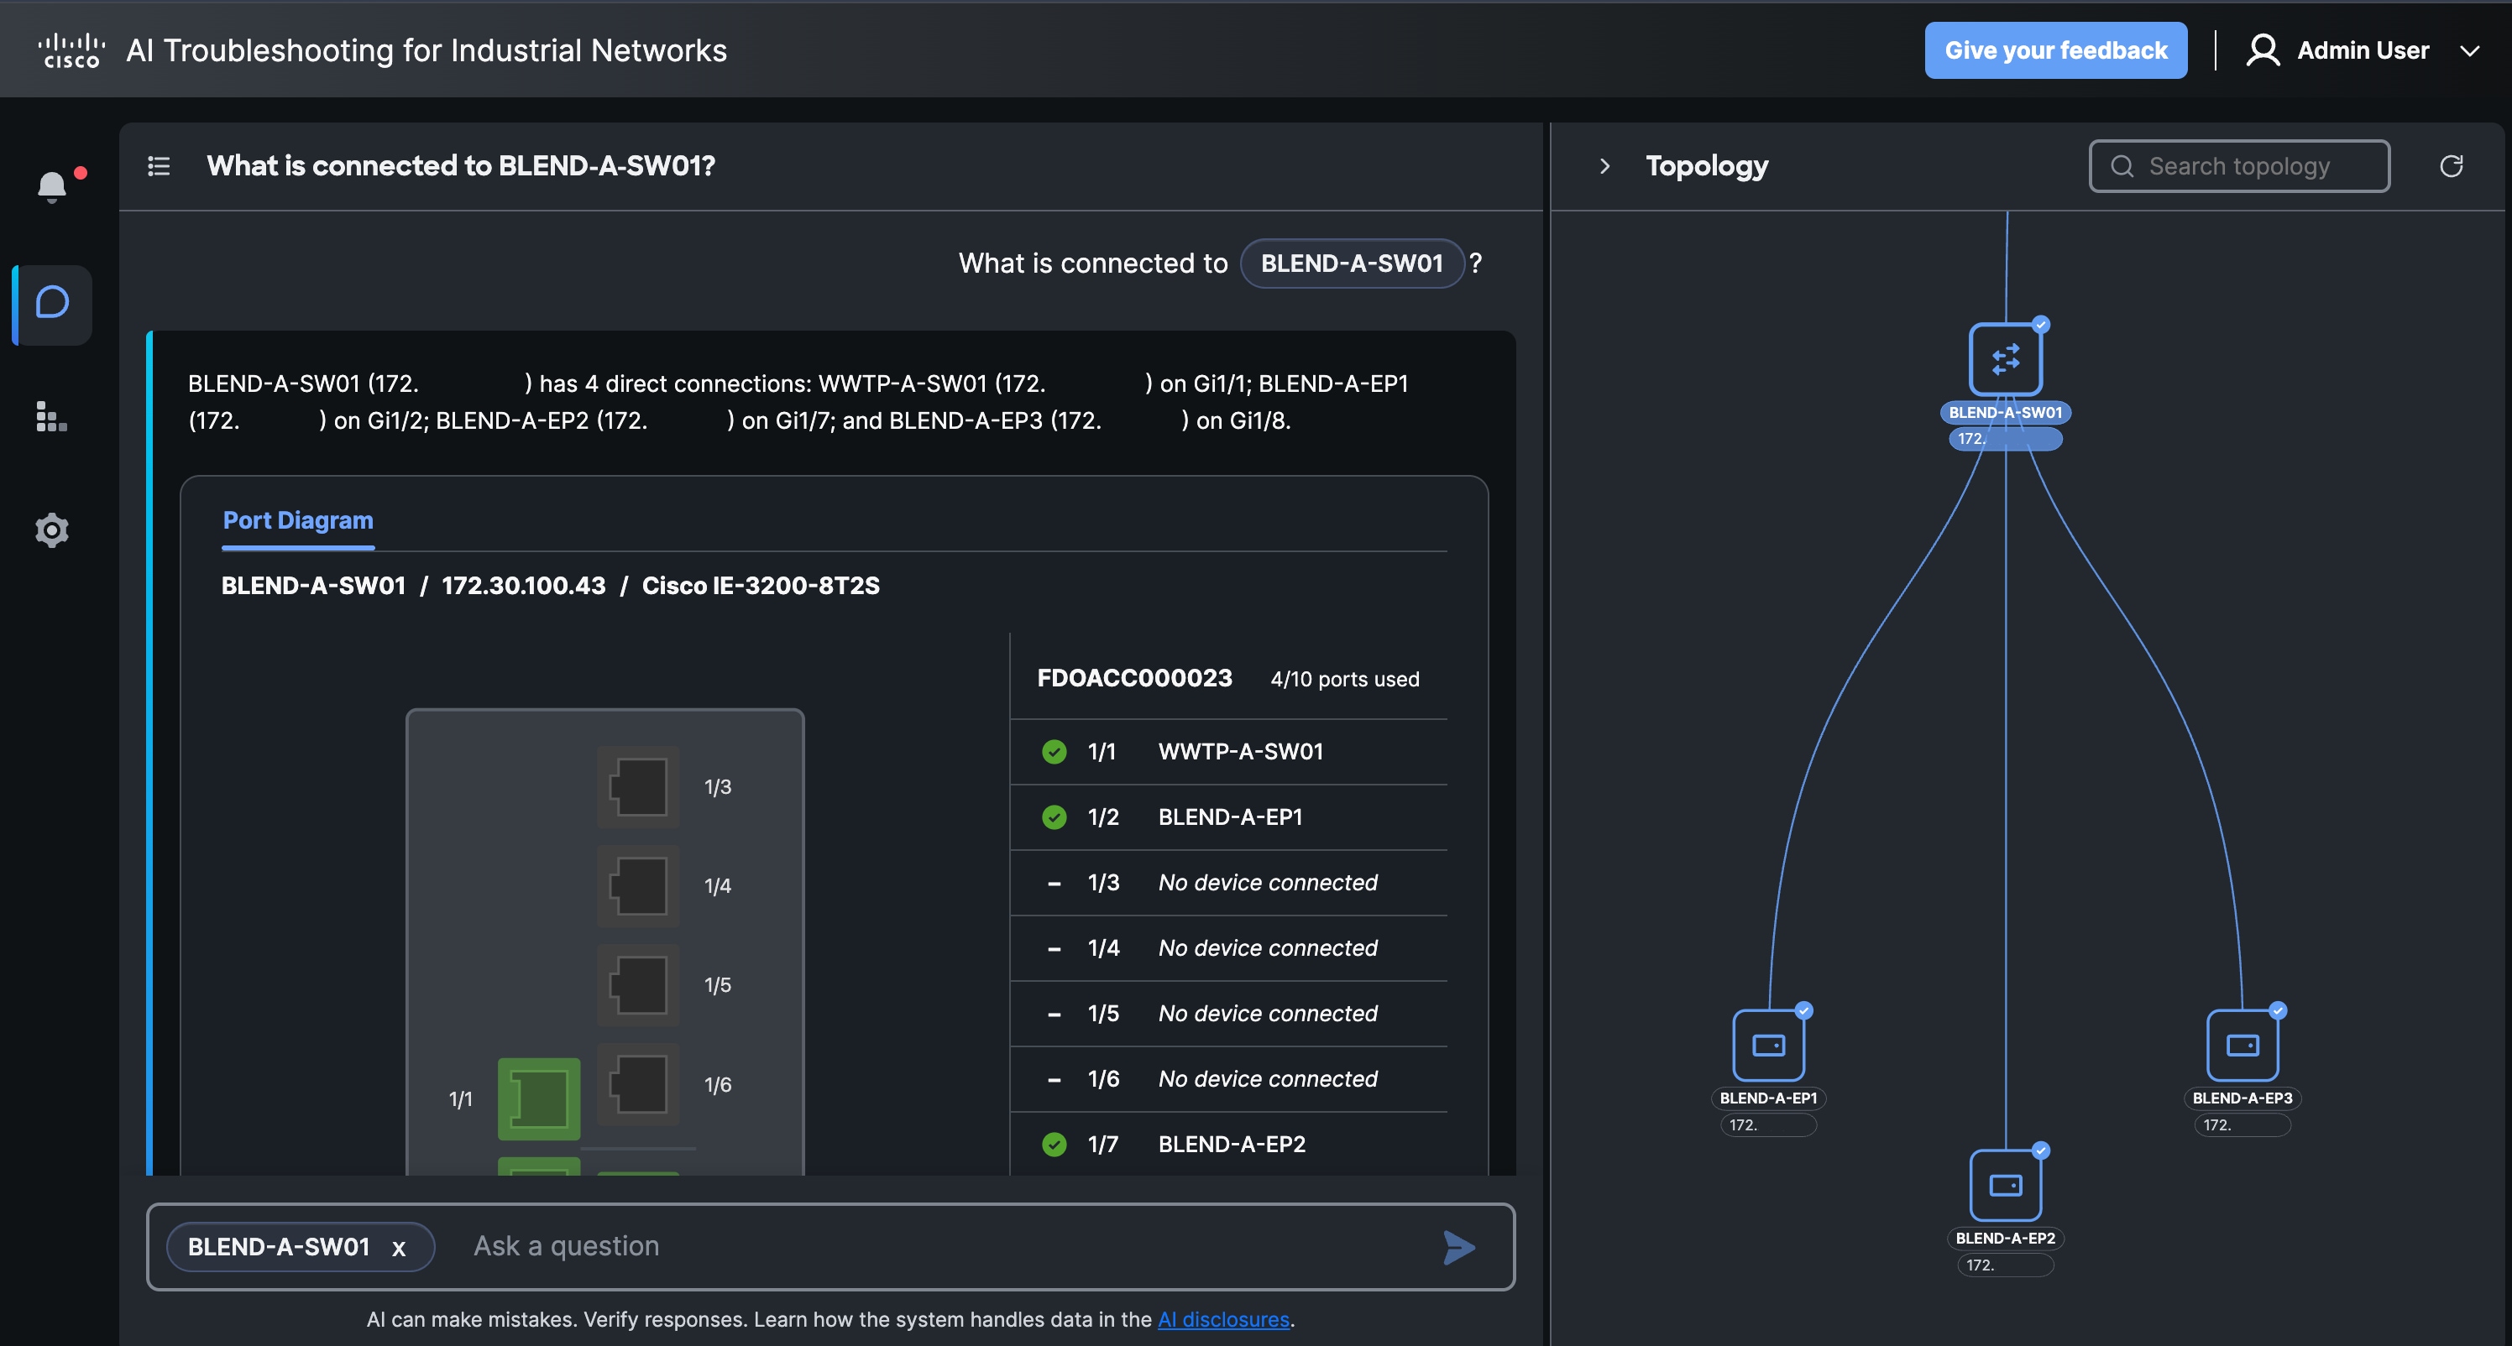This screenshot has height=1346, width=2512.
Task: Select row 1/7 BLEND-A-EP2
Action: 1227,1145
